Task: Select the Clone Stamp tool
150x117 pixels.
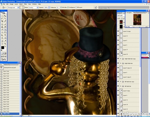Action: coord(2,27)
